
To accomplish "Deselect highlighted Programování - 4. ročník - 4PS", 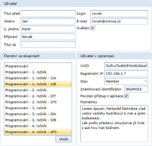I will click(38, 132).
